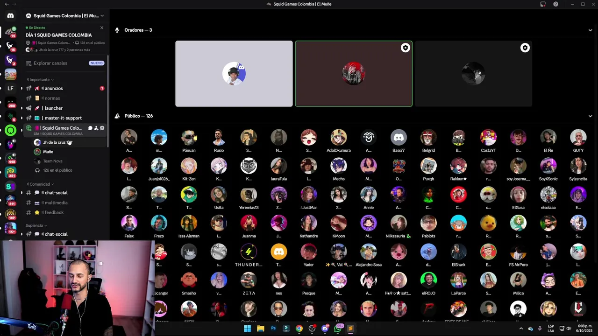598x336 pixels.
Task: Open the feedback channel
Action: [x=65, y=213]
